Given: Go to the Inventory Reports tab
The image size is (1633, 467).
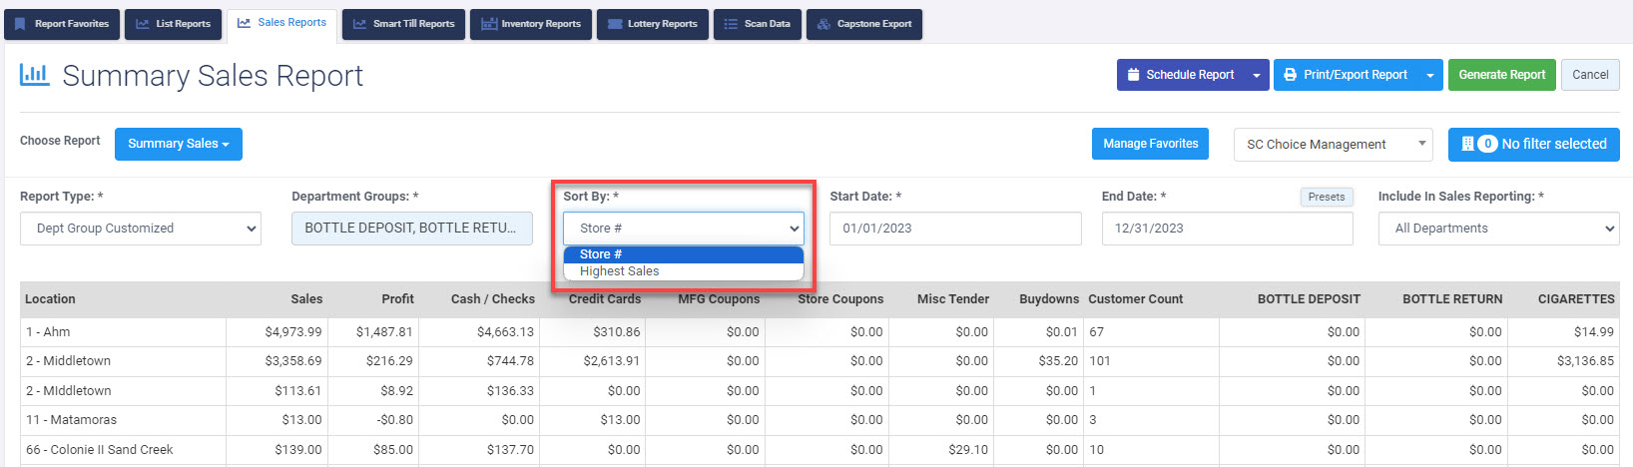Looking at the screenshot, I should (x=531, y=24).
